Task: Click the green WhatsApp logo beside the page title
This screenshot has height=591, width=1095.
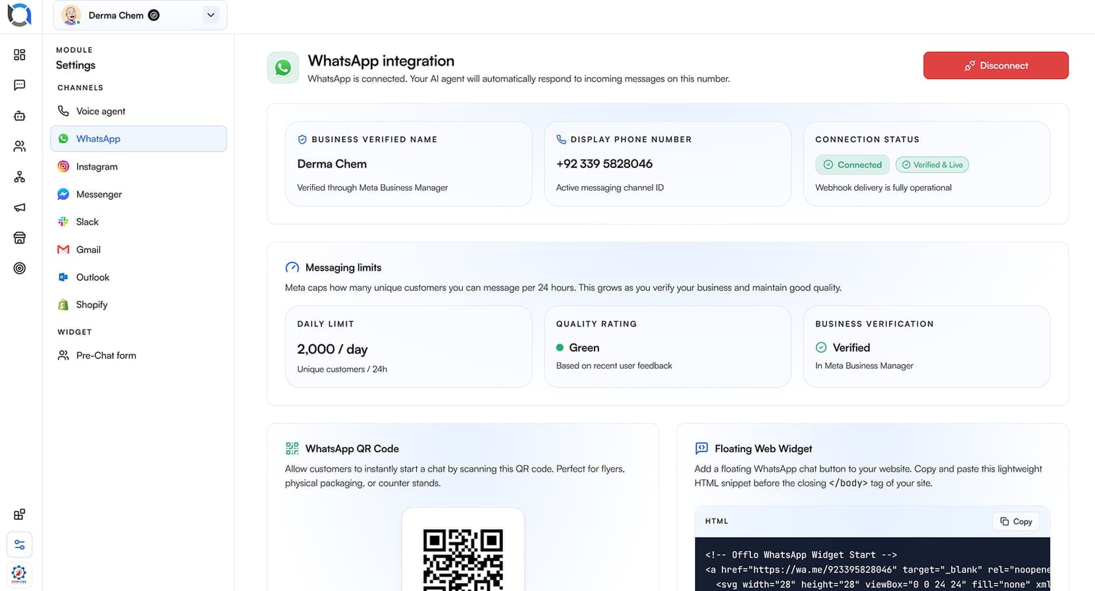Action: 283,68
